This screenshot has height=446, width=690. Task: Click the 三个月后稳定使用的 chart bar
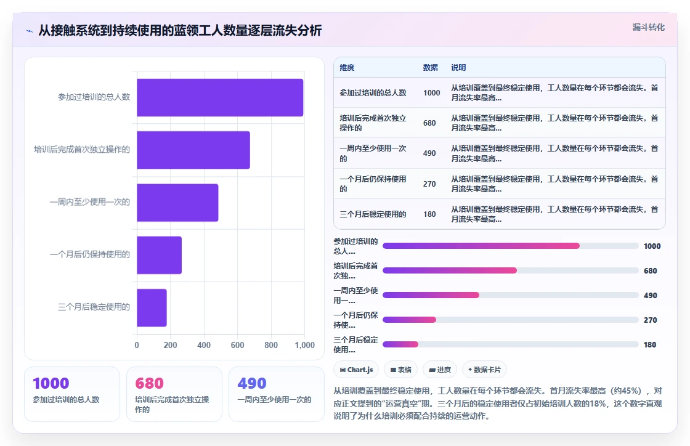pyautogui.click(x=152, y=307)
